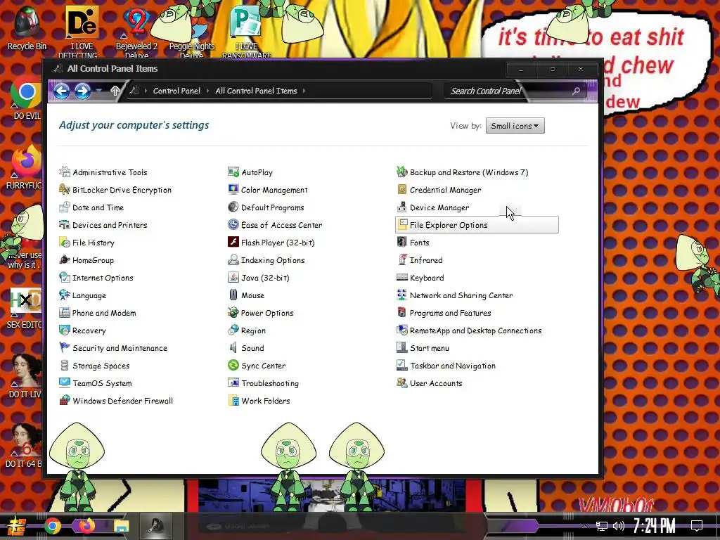Viewport: 720px width, 540px height.
Task: Click the Default Programs icon
Action: click(x=233, y=207)
